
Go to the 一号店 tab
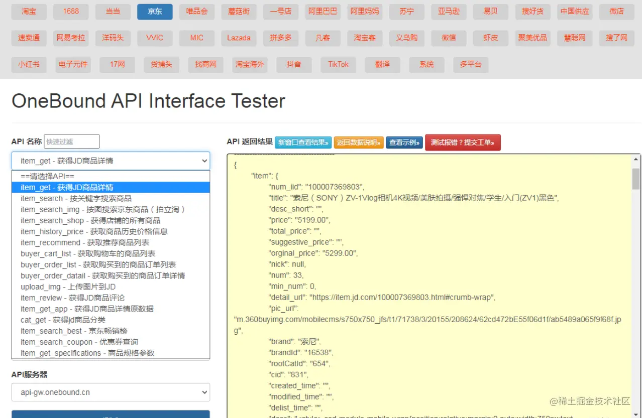[281, 12]
